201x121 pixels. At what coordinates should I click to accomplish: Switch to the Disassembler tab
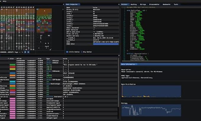154,4
